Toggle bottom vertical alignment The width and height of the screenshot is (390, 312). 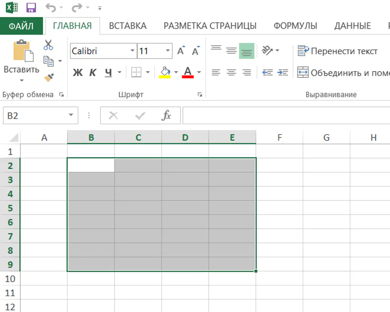(247, 51)
